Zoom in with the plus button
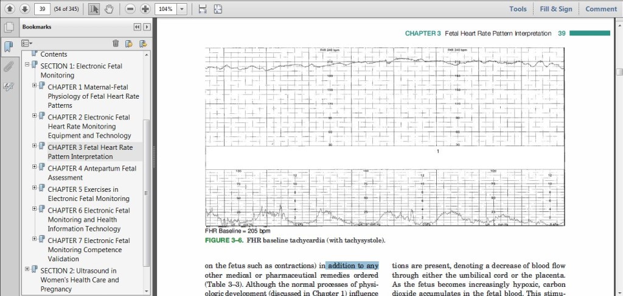 click(x=145, y=9)
